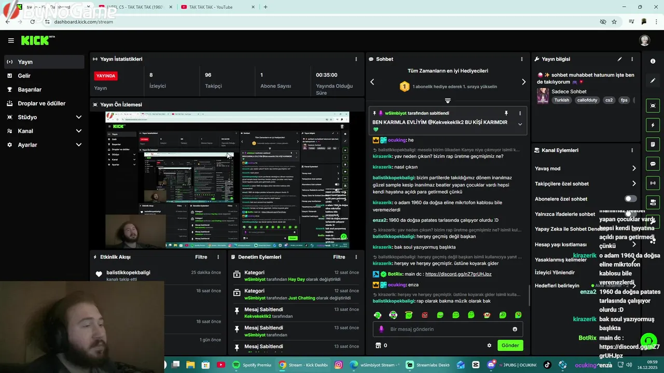
Task: Click the Turkish tag chip
Action: (562, 100)
